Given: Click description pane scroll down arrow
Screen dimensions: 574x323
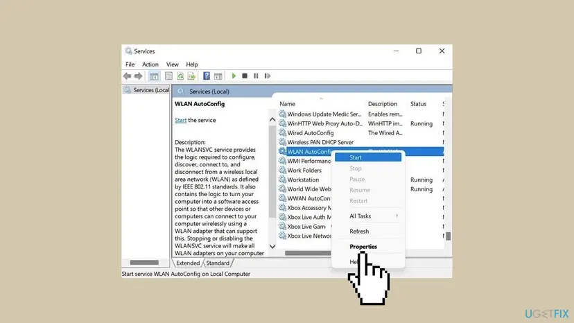Looking at the screenshot, I should pos(272,247).
